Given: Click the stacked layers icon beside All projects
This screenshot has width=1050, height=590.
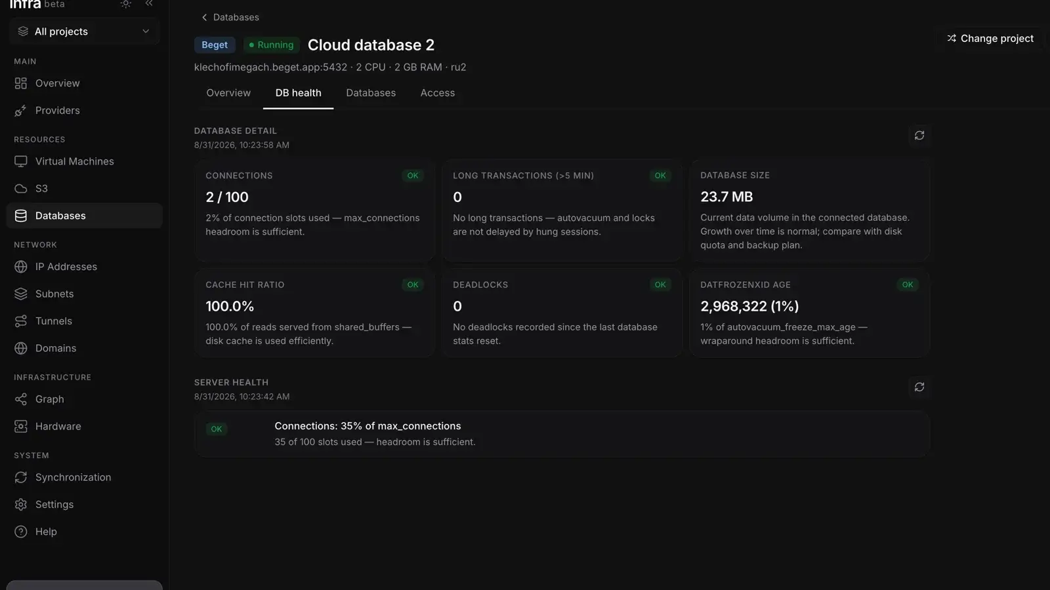Looking at the screenshot, I should point(23,31).
